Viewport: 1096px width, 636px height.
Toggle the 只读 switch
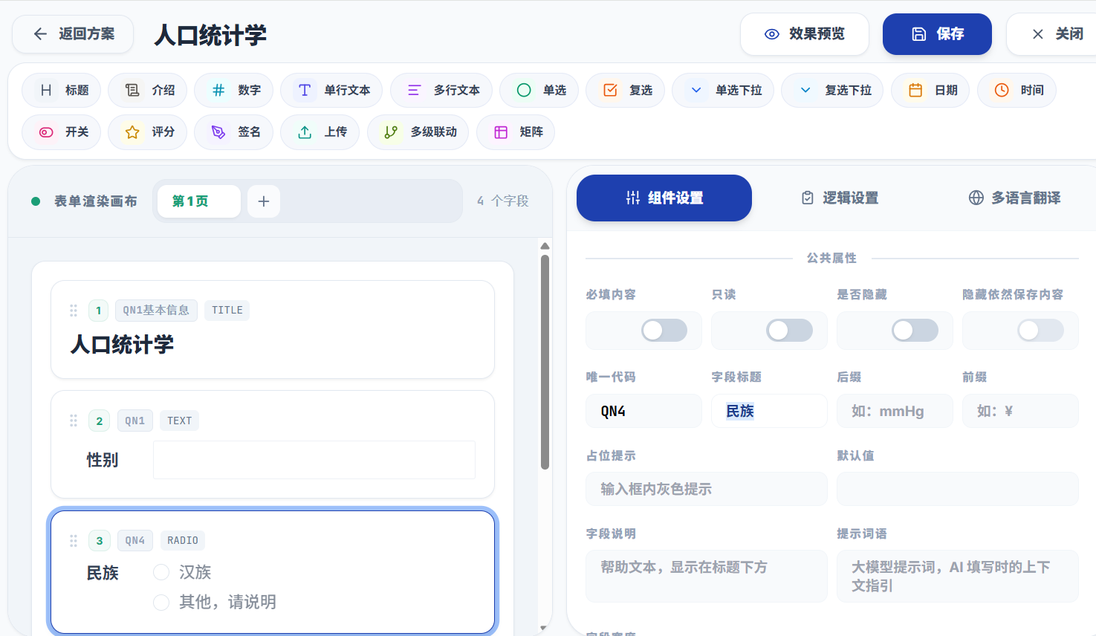coord(790,331)
